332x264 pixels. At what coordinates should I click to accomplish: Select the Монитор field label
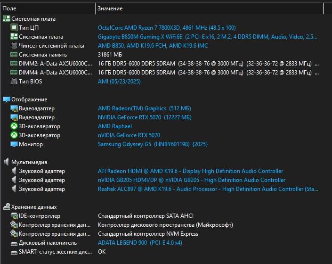(x=31, y=144)
